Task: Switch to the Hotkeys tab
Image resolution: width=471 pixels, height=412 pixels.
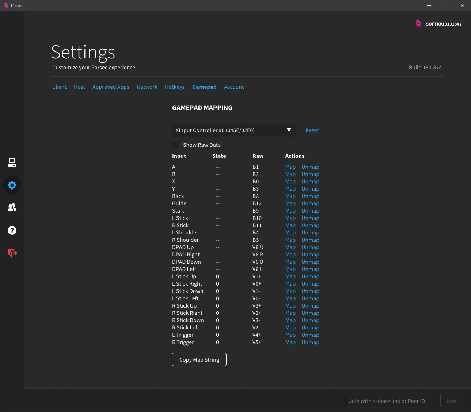Action: coord(174,87)
